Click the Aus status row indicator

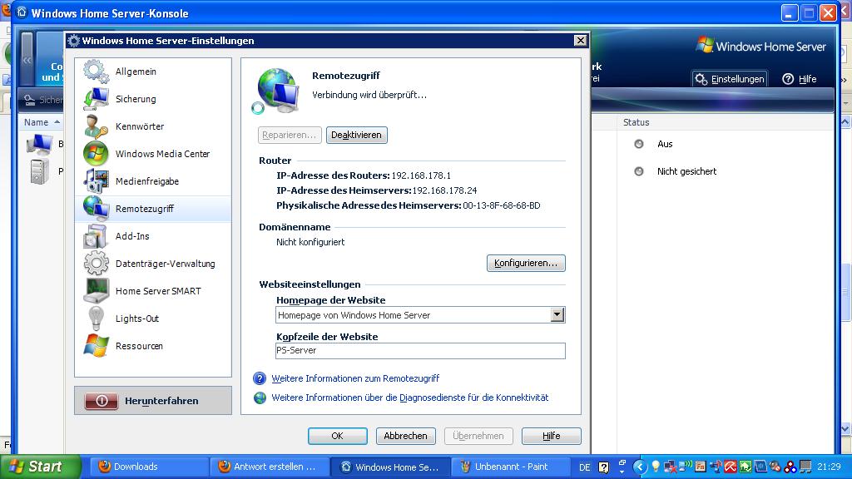(x=639, y=144)
